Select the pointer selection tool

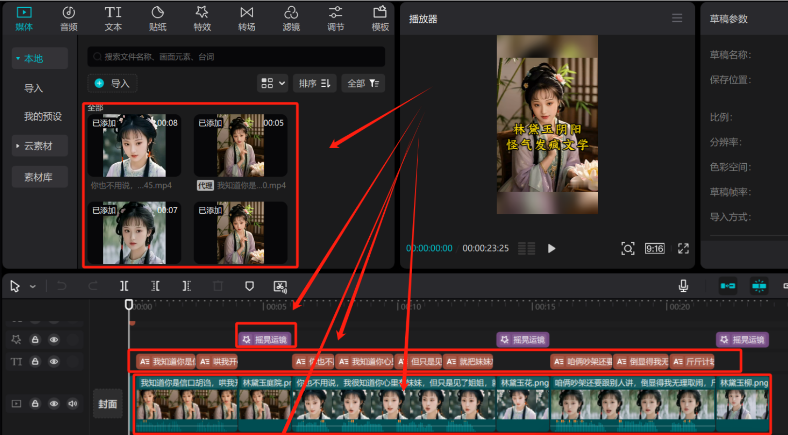(15, 286)
